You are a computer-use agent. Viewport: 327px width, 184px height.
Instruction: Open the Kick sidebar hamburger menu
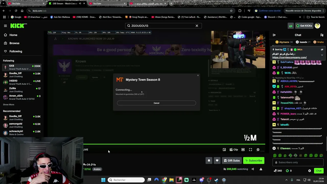[x=5, y=26]
